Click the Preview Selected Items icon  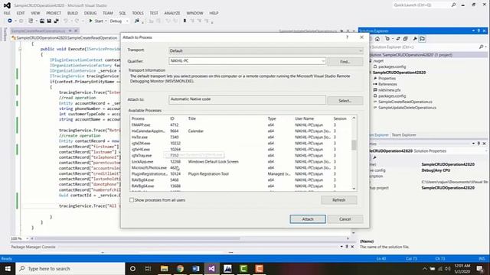tap(423, 39)
